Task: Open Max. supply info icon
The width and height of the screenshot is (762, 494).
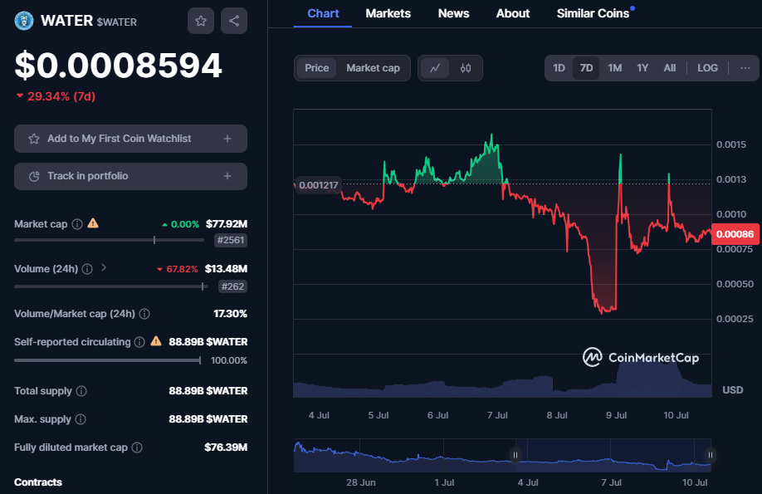Action: [81, 419]
